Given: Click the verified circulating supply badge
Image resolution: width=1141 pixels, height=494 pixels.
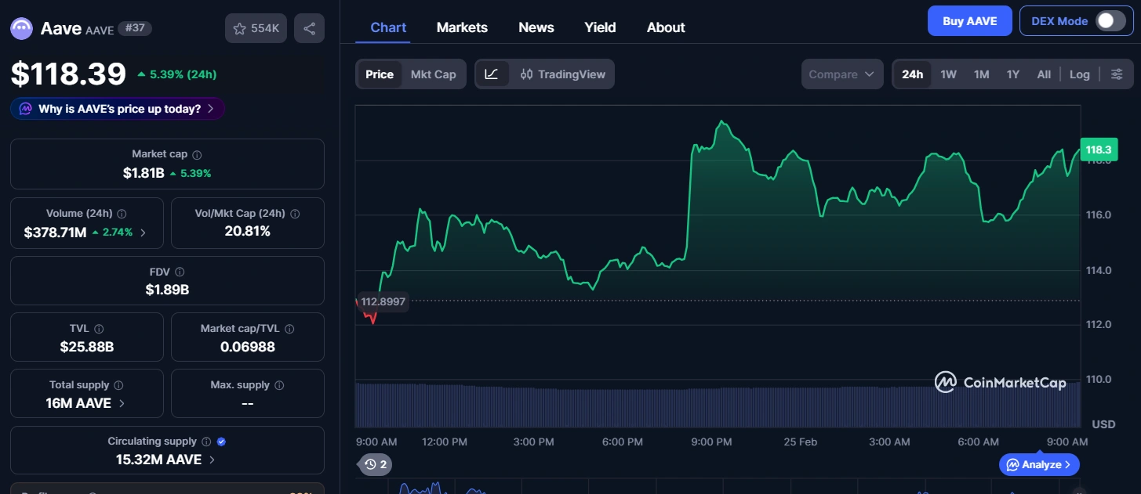Looking at the screenshot, I should click(x=221, y=442).
